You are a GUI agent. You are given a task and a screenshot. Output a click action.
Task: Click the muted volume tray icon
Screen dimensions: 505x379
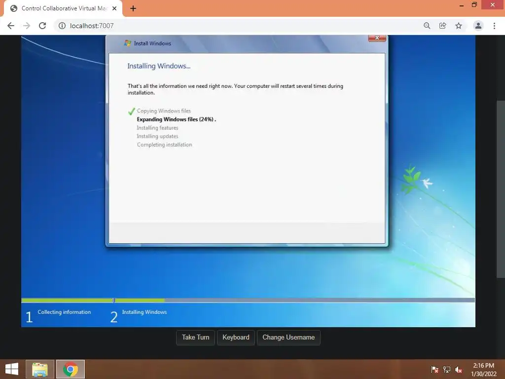click(459, 369)
